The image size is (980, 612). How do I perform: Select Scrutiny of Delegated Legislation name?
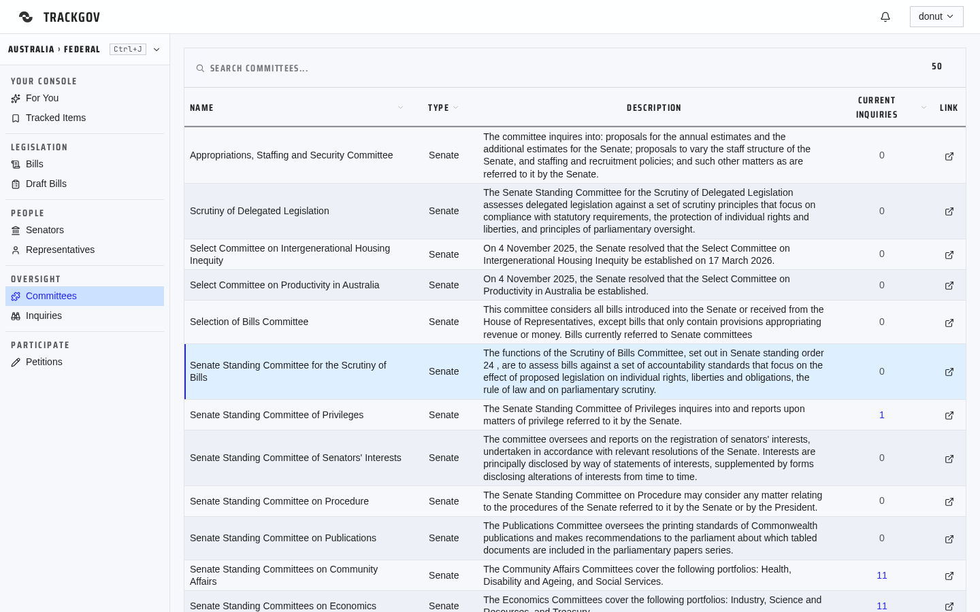259,211
